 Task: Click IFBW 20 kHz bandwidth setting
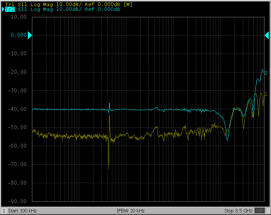pos(131,211)
